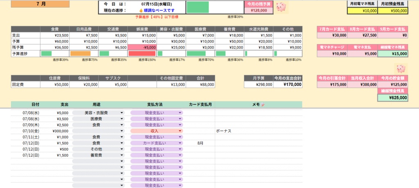Open the 養育費 category dropdown on 07/12
419x188 pixels.
pyautogui.click(x=122, y=155)
